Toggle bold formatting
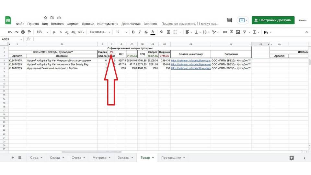311x175 pixels. pos(133,32)
